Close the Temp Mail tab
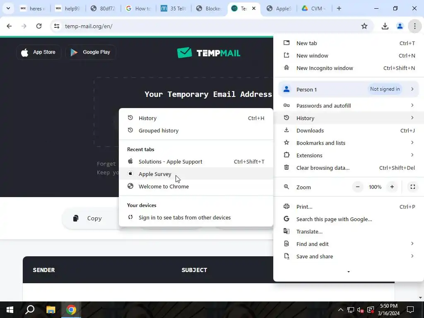Image resolution: width=424 pixels, height=318 pixels. coord(254,8)
